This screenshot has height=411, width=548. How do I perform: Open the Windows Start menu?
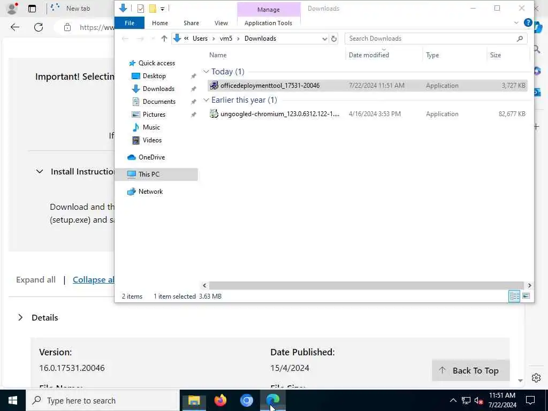13,400
